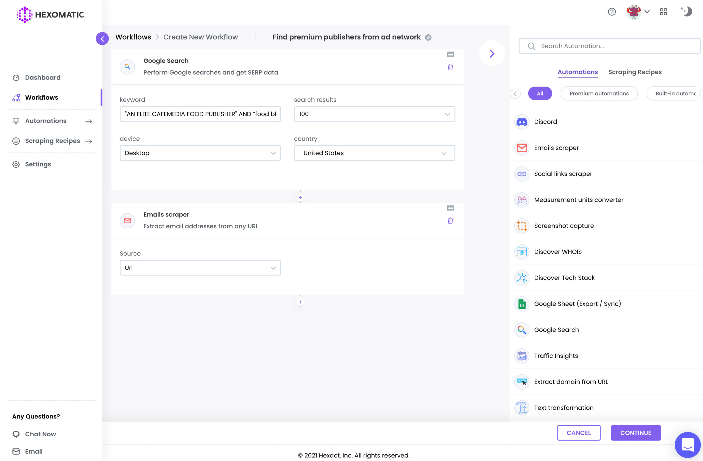
Task: Switch to the Automations tab
Action: coord(578,72)
